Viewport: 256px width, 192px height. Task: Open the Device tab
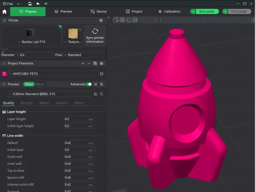(99, 12)
